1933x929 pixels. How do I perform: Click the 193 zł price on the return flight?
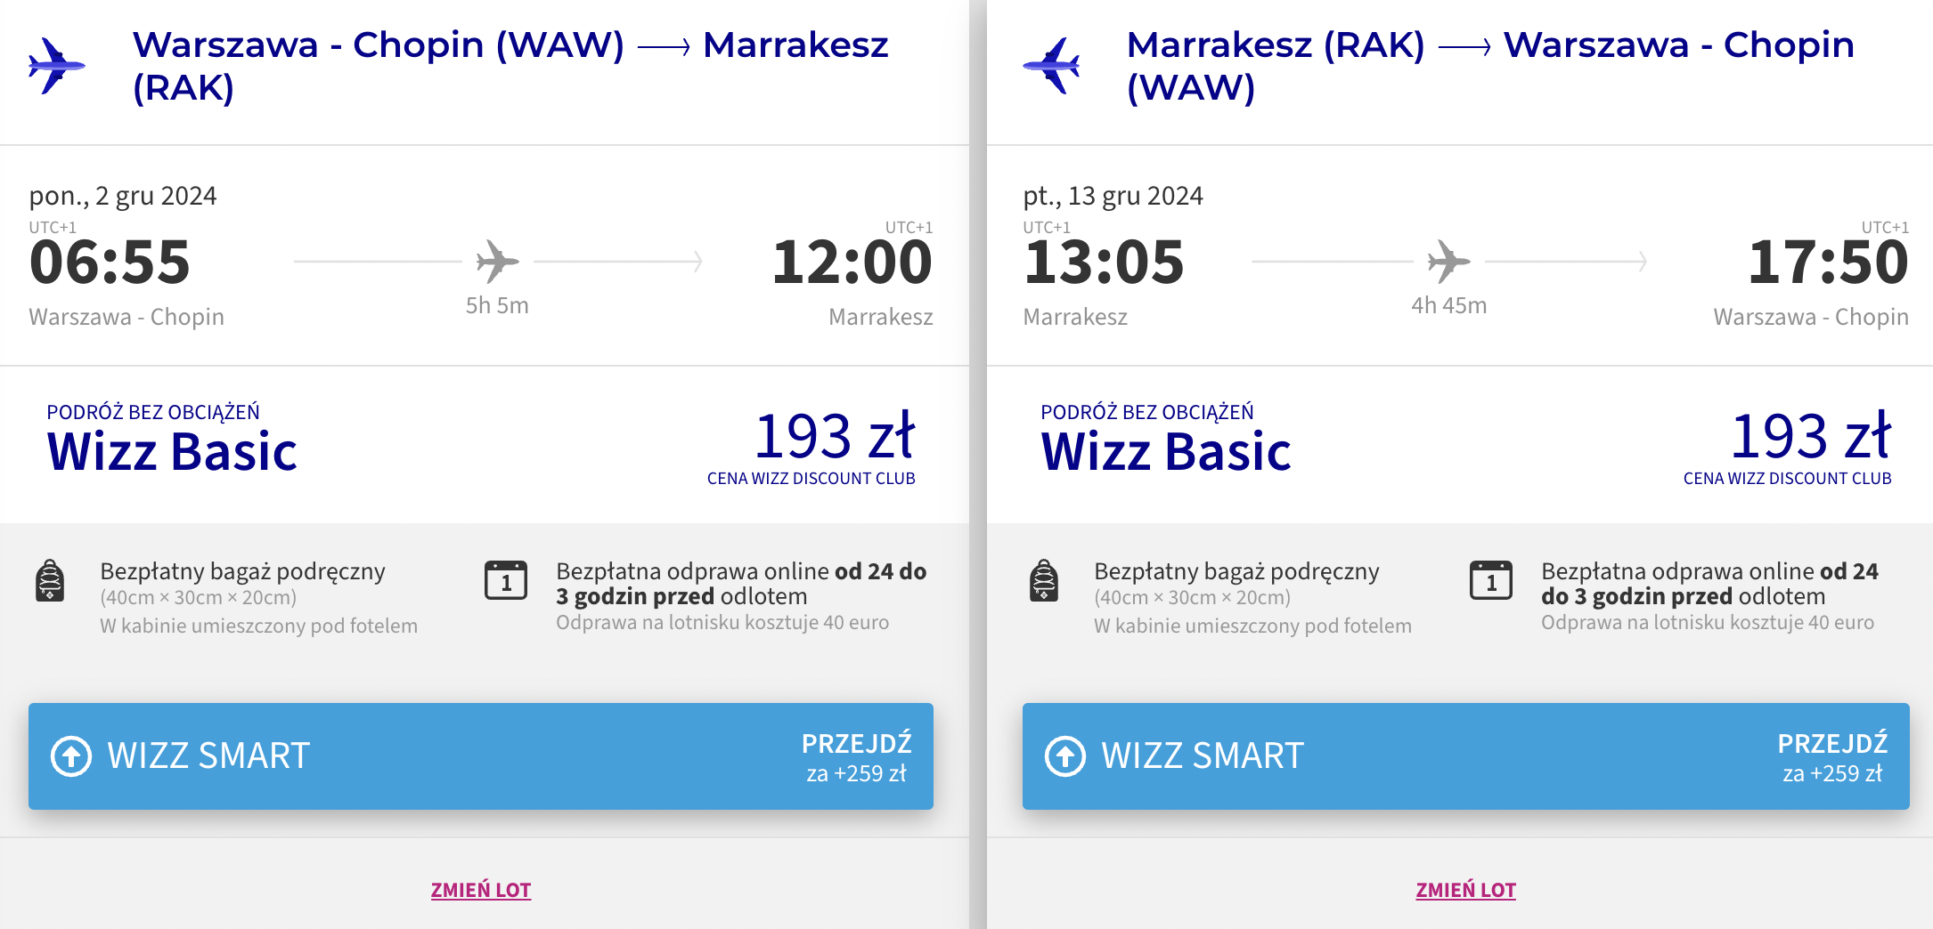click(x=1811, y=436)
